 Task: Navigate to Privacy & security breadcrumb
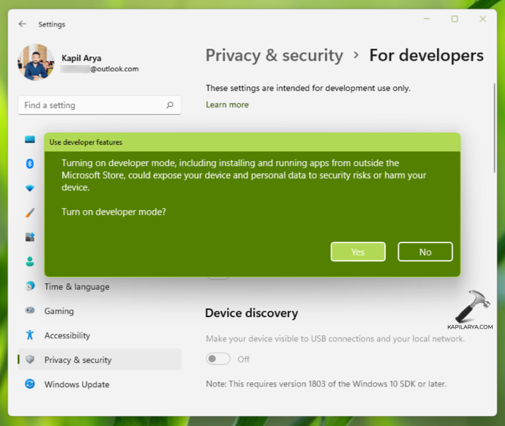click(274, 56)
